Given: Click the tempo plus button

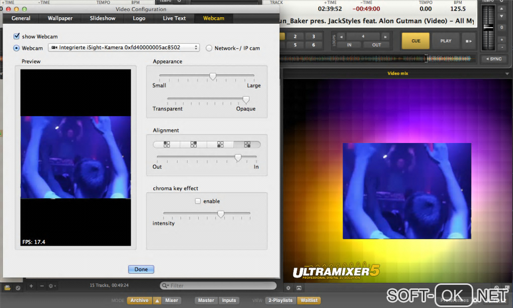Looking at the screenshot, I should (501, 40).
